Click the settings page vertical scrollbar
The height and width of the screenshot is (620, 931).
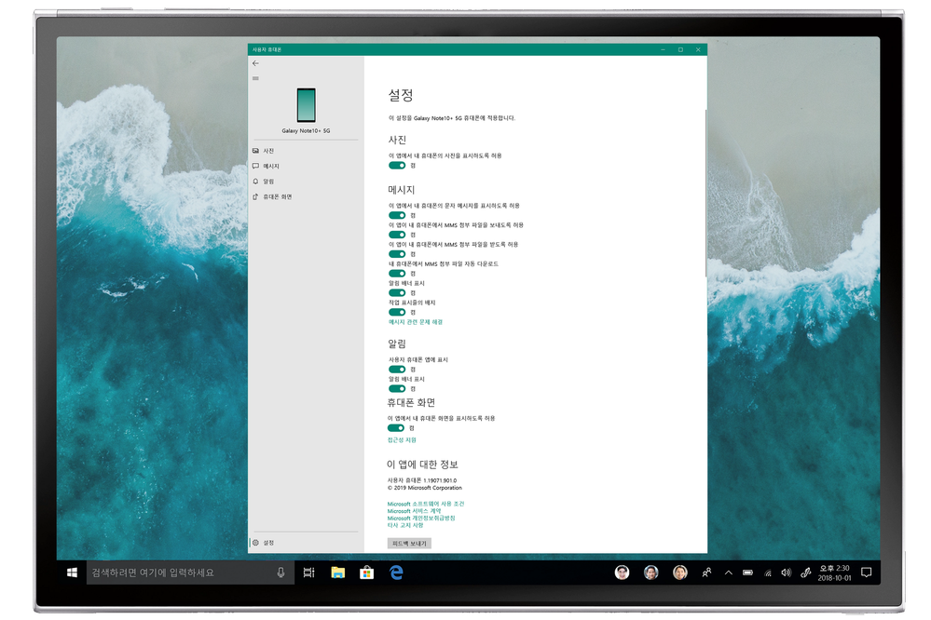tap(705, 193)
